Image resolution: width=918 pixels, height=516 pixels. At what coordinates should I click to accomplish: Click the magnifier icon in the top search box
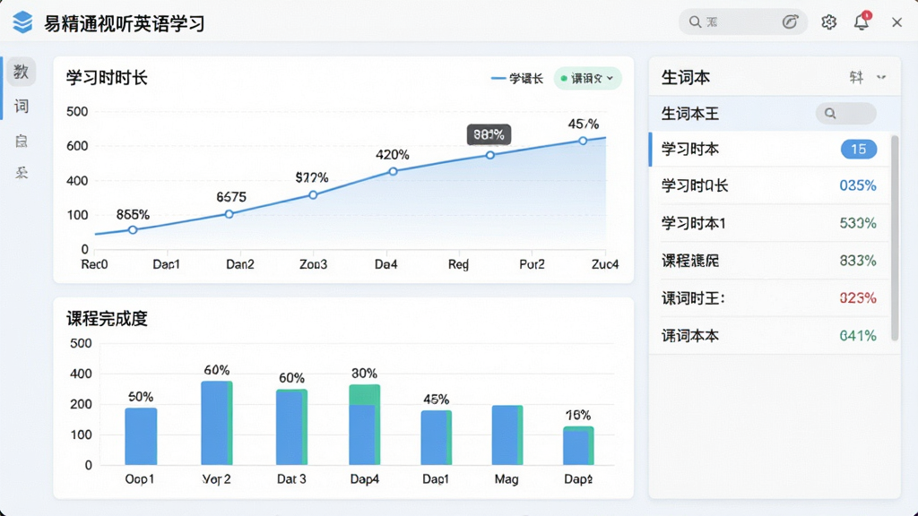pyautogui.click(x=695, y=22)
